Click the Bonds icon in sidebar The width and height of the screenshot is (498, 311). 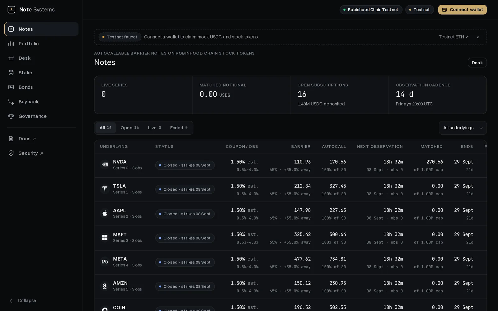pyautogui.click(x=11, y=87)
